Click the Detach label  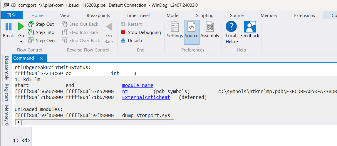[135, 40]
